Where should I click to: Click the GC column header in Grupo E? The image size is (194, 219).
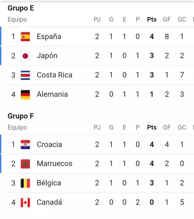[x=182, y=20]
